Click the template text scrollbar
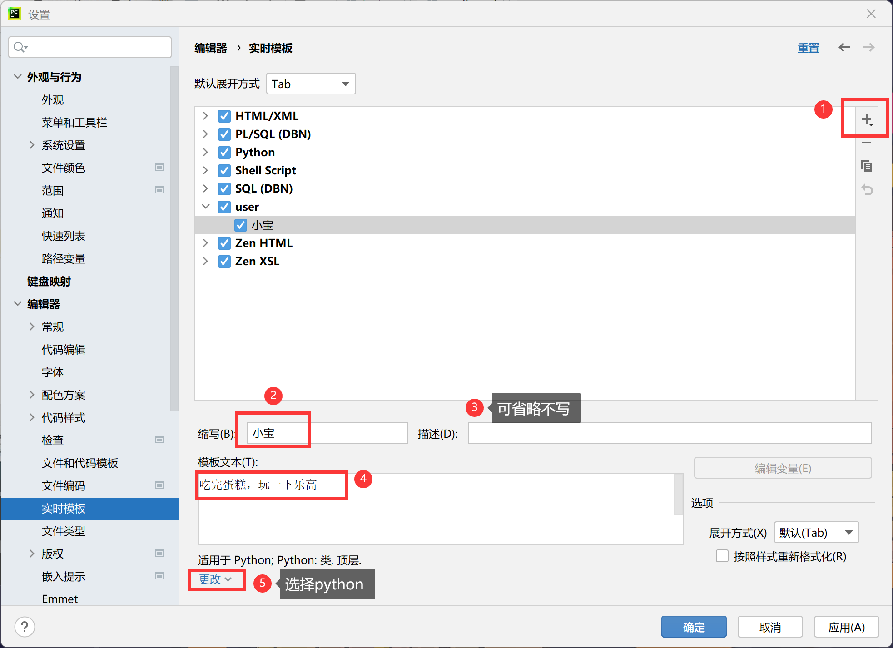893x648 pixels. coord(679,495)
